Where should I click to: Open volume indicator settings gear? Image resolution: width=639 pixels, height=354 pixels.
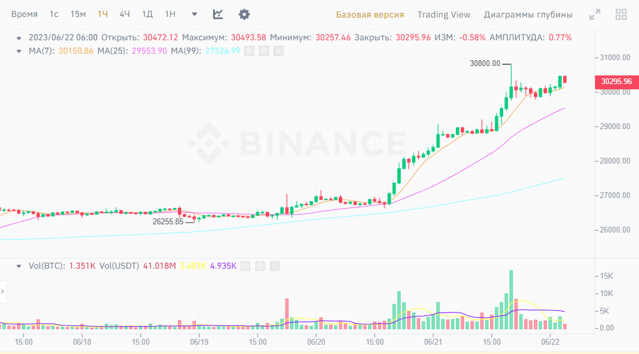click(260, 266)
